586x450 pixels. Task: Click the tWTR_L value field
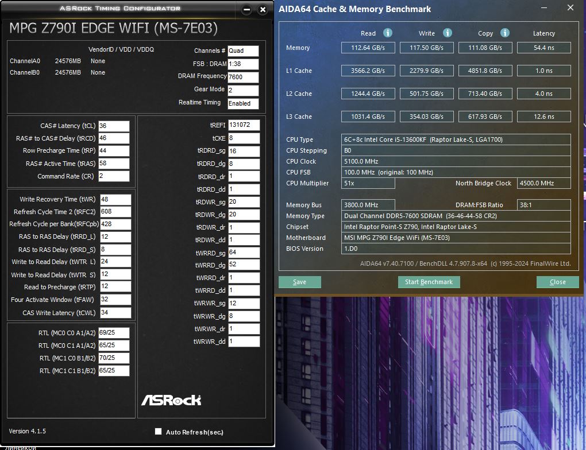click(x=115, y=261)
